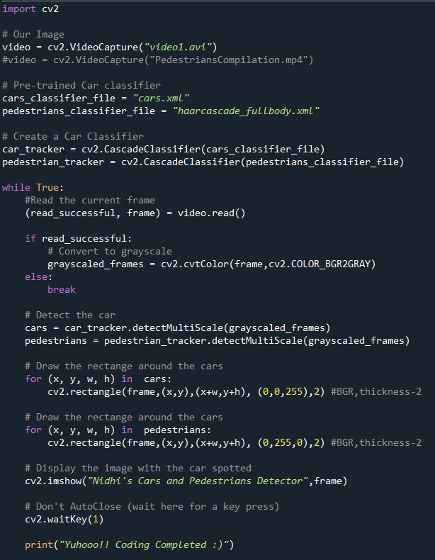This screenshot has width=435, height=560.
Task: Click the if read_successful condition
Action: [78, 239]
